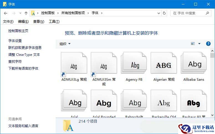Expand chevron after 所有控制面板项 breadcrumb
This screenshot has width=215, height=134.
(88, 13)
